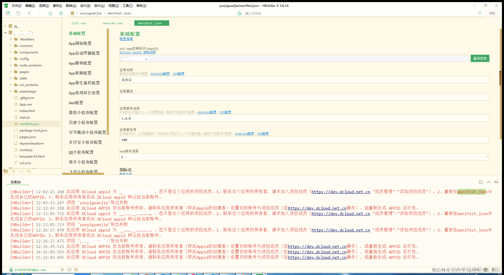Click the 重新获取 button
Screen dimensions: 504x275
coord(480,58)
